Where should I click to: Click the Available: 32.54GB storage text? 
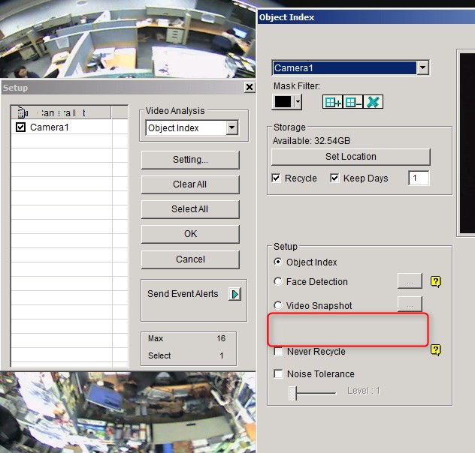click(311, 141)
